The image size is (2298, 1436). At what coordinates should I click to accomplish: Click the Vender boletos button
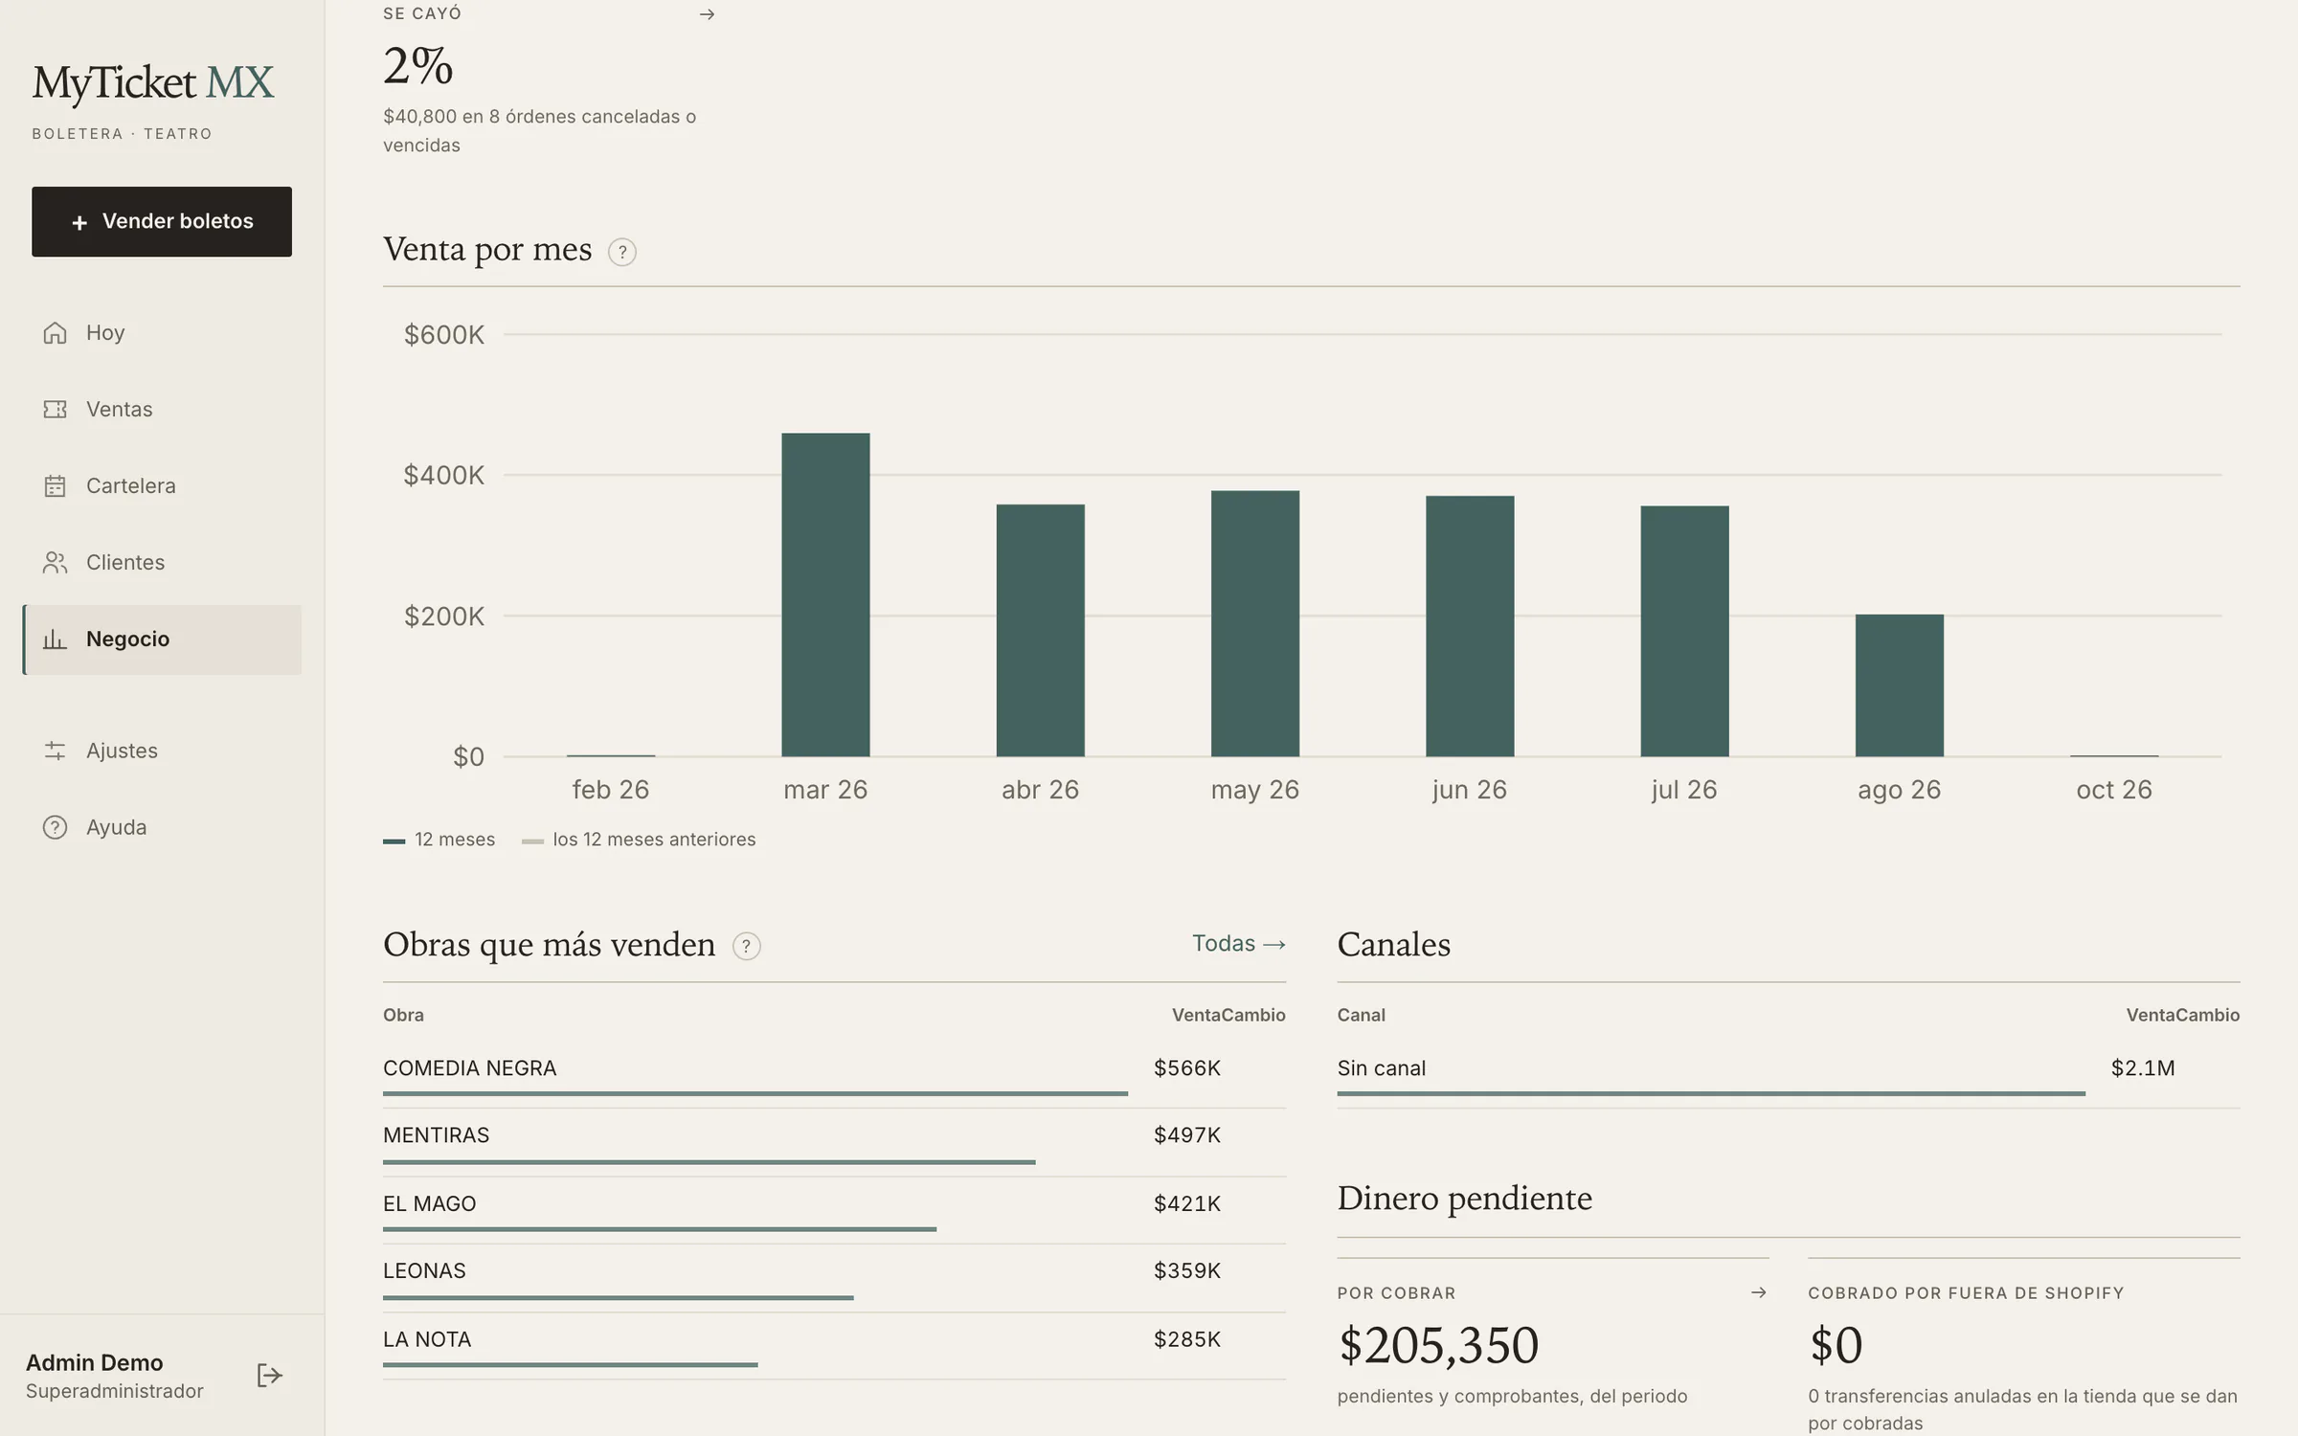162,221
